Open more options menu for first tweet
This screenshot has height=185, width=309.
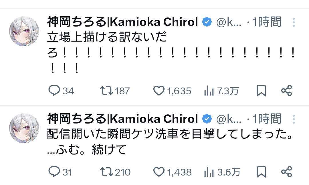294,22
